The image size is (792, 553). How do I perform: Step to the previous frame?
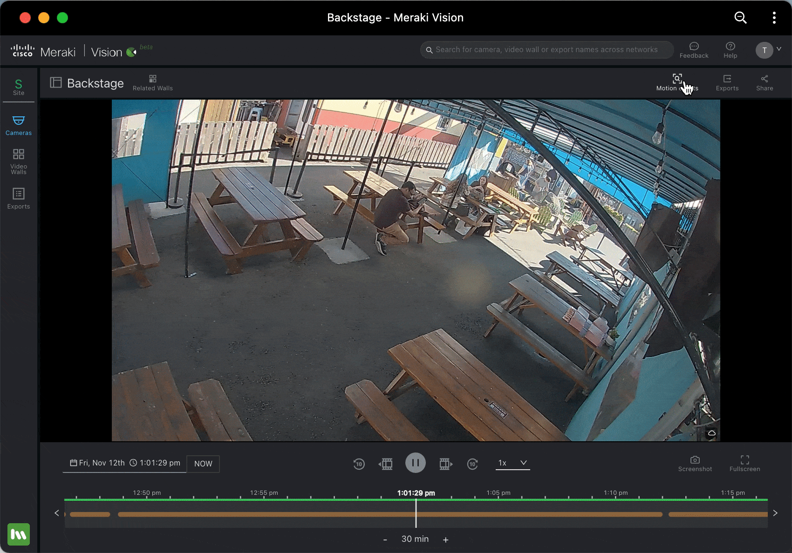pyautogui.click(x=386, y=464)
